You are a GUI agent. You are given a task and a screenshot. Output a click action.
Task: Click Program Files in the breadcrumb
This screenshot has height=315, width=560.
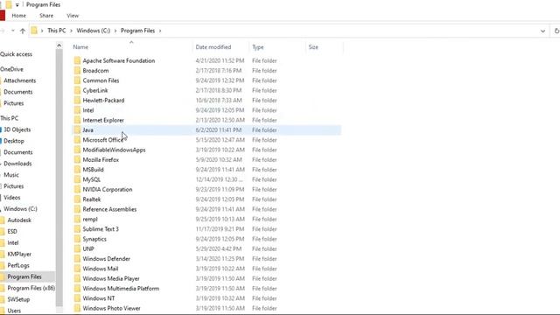[137, 31]
